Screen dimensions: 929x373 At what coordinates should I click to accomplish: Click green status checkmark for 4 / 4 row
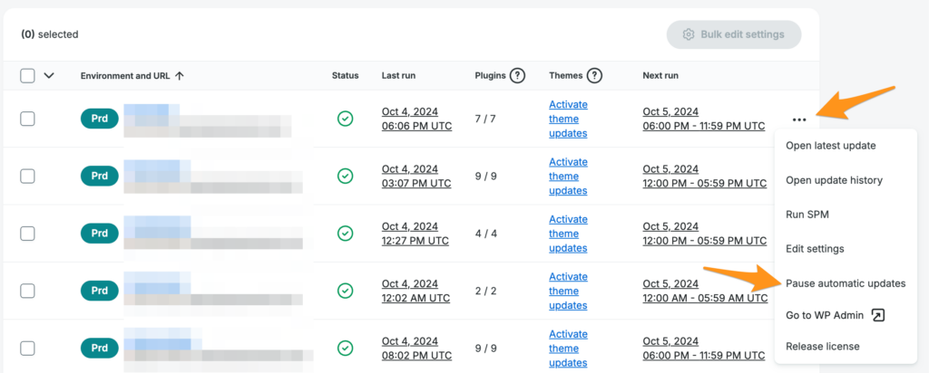[345, 234]
